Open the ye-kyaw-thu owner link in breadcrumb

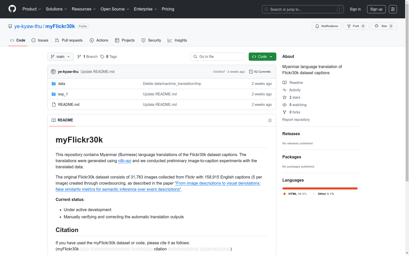[28, 26]
